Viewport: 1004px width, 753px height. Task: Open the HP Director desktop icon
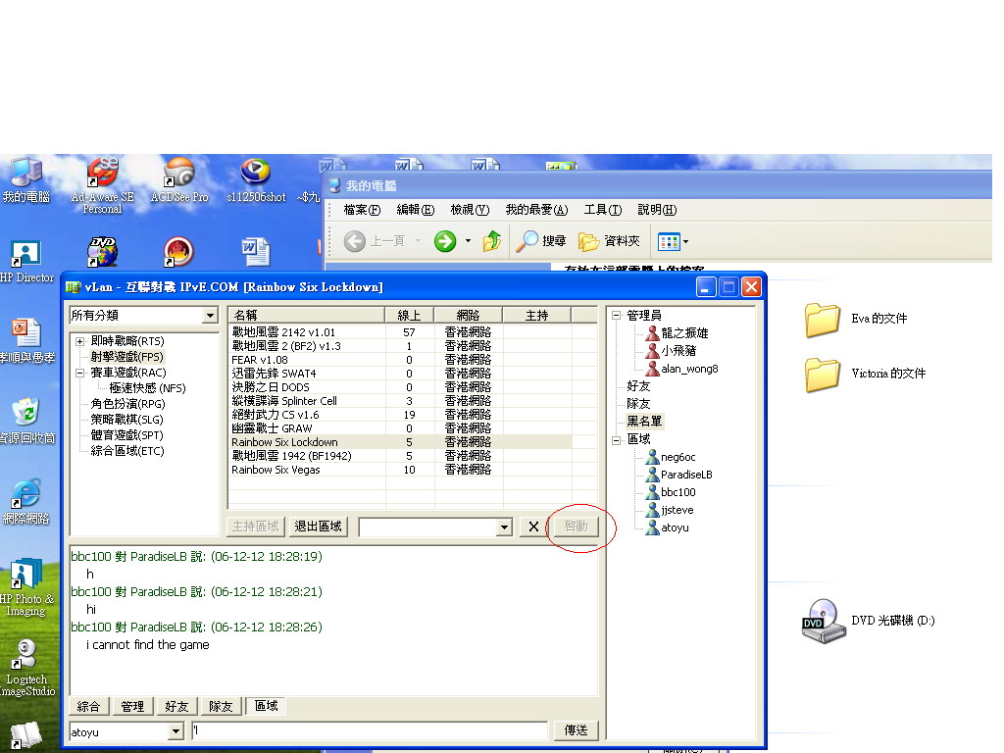pyautogui.click(x=25, y=261)
